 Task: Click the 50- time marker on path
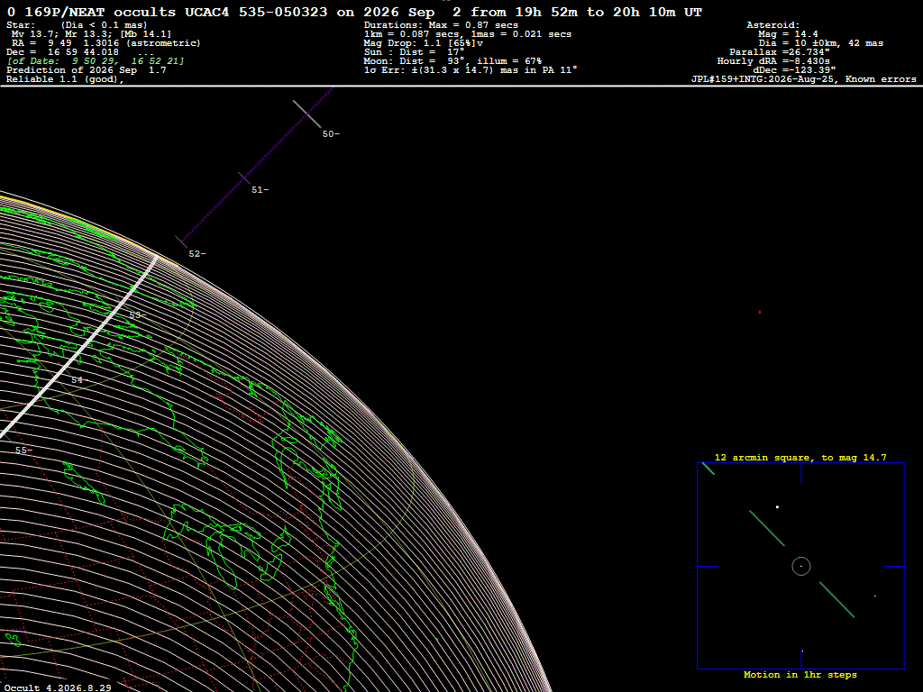click(x=331, y=134)
